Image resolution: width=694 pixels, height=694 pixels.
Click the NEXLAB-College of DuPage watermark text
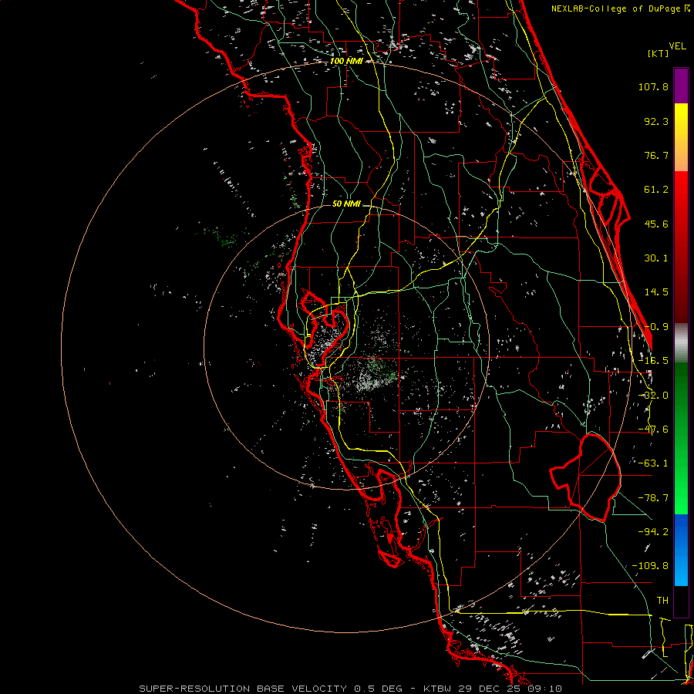[x=619, y=8]
